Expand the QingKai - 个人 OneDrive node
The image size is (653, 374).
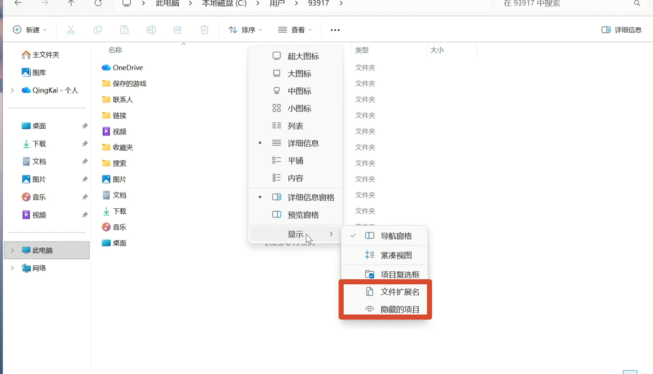(x=12, y=90)
